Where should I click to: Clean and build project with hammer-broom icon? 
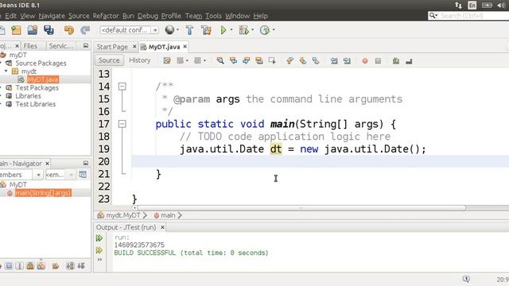tap(206, 30)
